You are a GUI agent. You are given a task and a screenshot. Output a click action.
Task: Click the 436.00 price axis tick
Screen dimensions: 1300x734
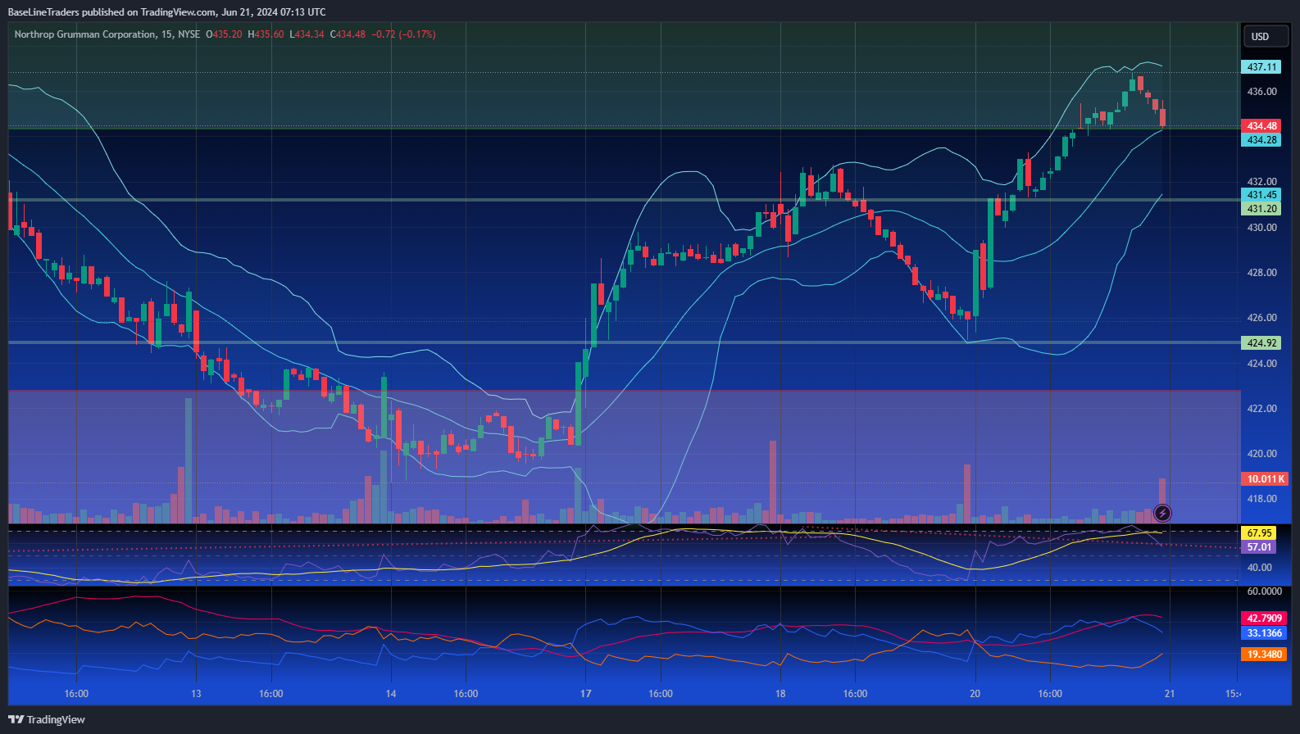coord(1261,92)
